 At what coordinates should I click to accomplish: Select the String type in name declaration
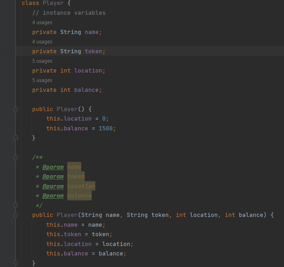[70, 32]
